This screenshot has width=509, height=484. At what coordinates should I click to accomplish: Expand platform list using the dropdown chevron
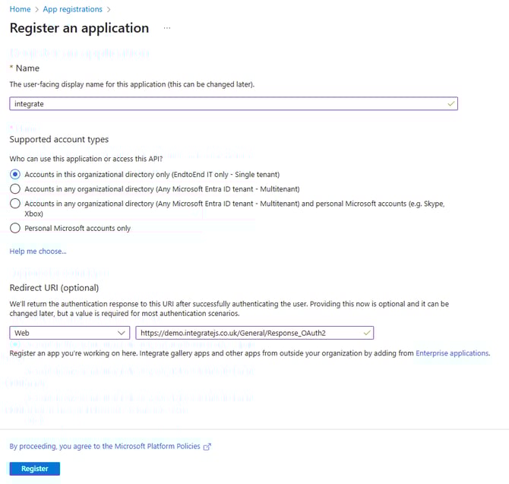click(x=123, y=333)
